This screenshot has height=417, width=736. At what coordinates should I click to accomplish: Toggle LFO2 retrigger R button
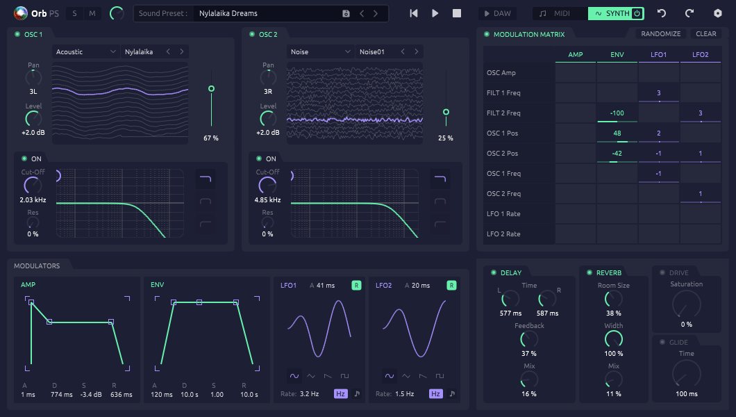click(x=451, y=285)
